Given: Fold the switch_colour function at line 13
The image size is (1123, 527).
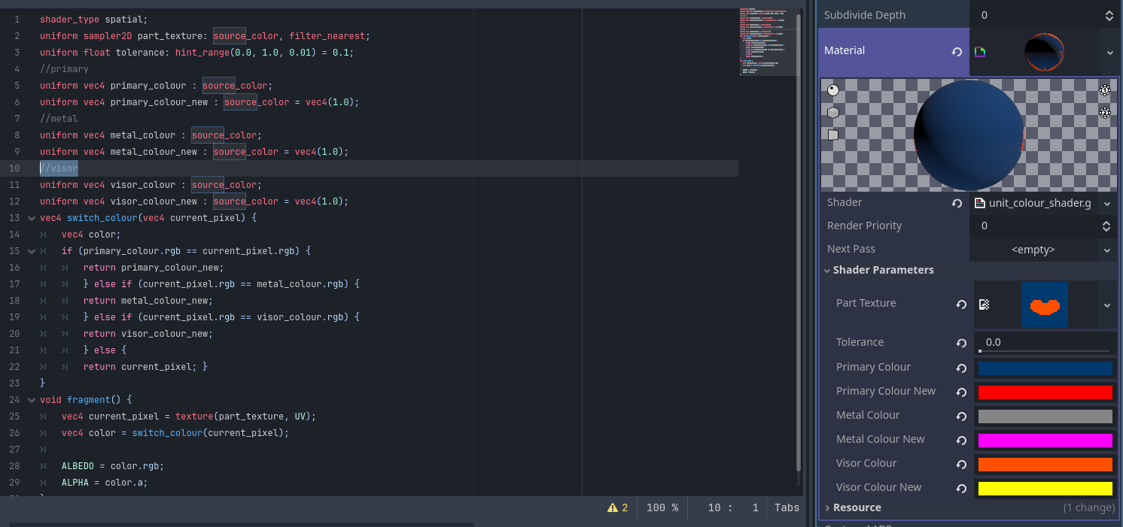Looking at the screenshot, I should point(31,218).
